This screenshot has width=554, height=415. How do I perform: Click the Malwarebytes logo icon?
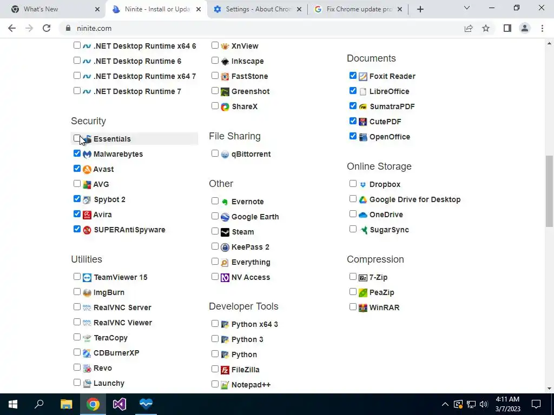(87, 154)
